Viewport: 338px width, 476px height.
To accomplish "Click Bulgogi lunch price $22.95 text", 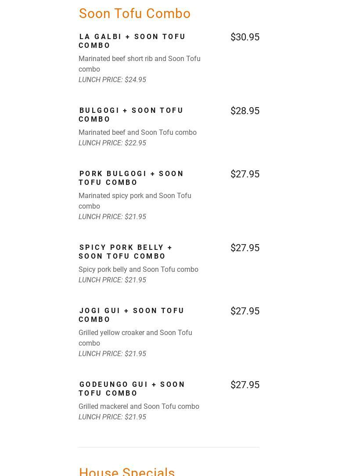I will (112, 143).
